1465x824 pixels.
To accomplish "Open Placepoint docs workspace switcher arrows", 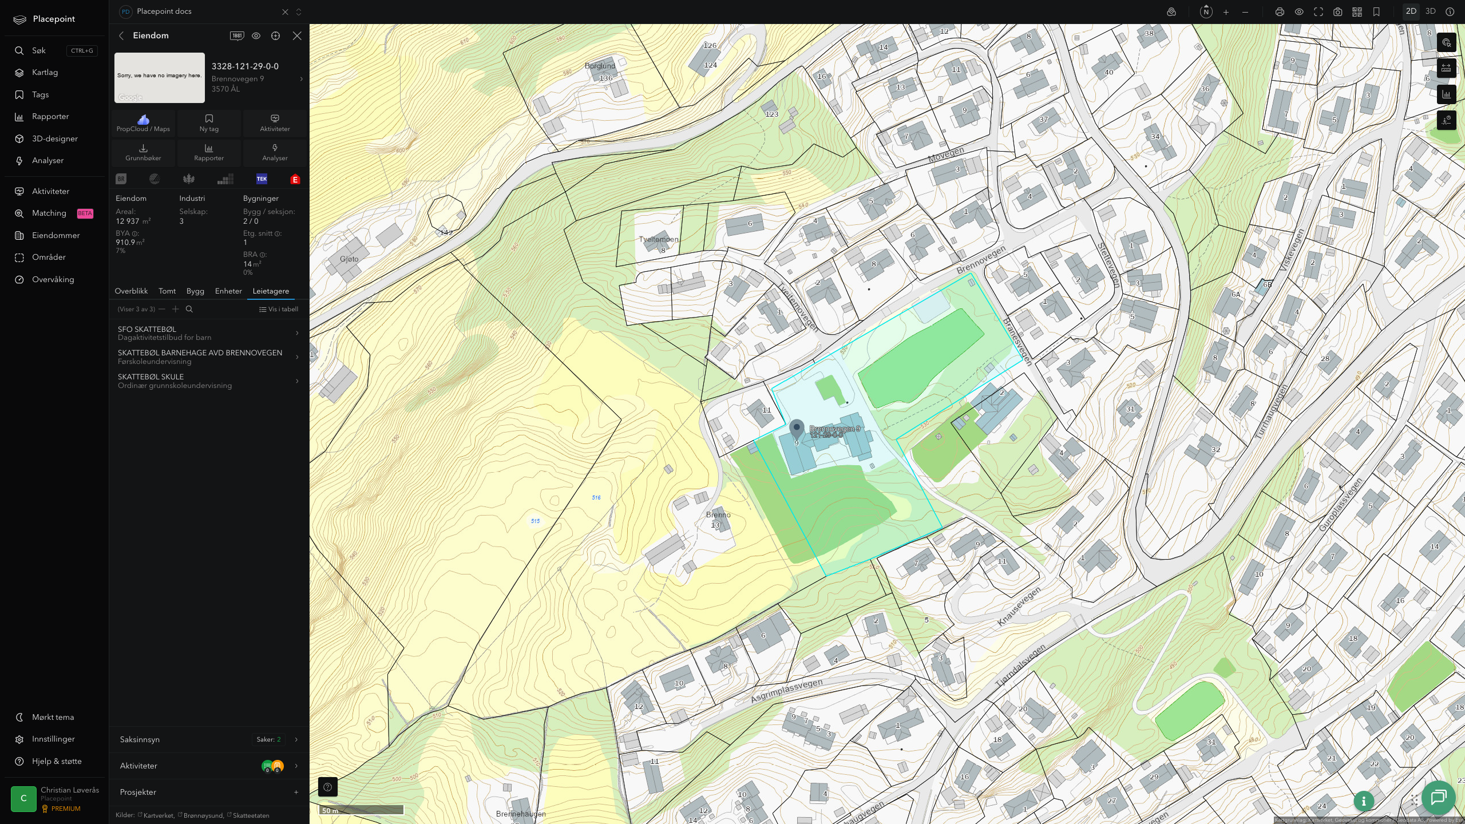I will click(x=298, y=11).
